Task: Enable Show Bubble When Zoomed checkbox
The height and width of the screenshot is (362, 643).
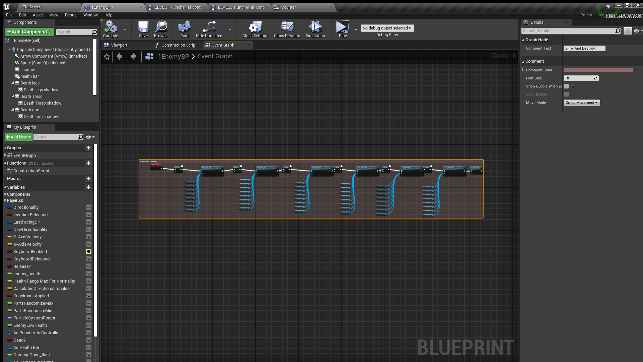Action: click(566, 86)
